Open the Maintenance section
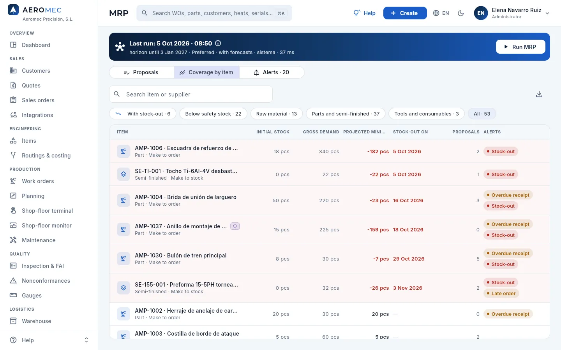 (x=49, y=240)
